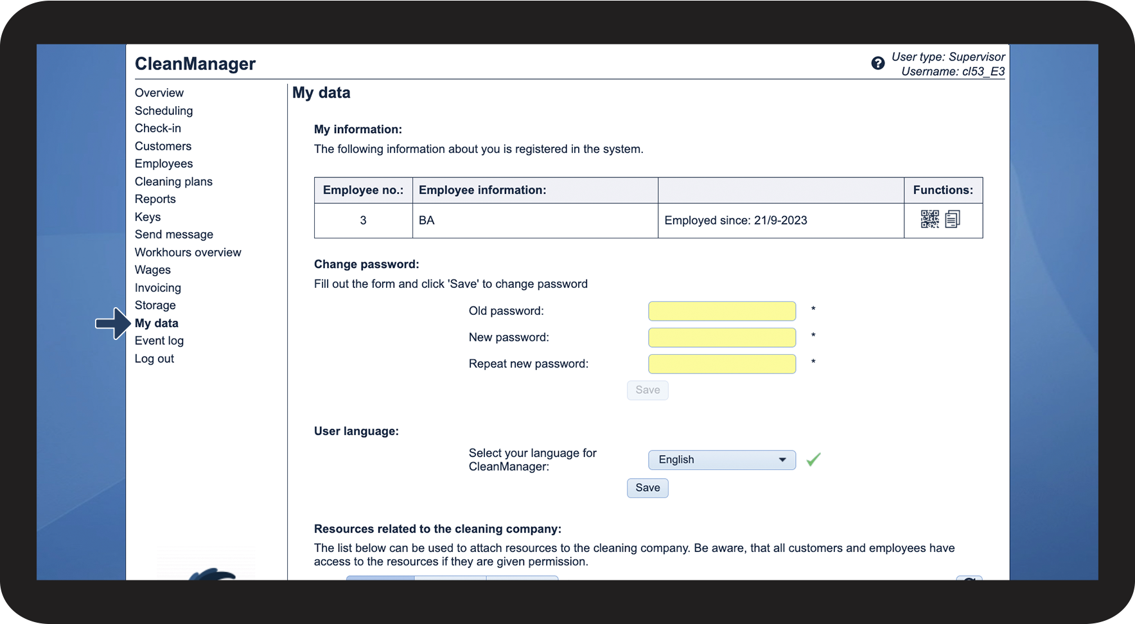
Task: Open the Invoicing page
Action: coord(157,287)
